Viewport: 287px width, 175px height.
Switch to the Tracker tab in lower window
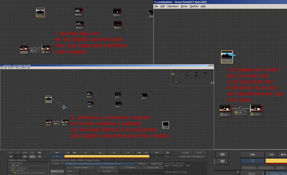click(80, 160)
